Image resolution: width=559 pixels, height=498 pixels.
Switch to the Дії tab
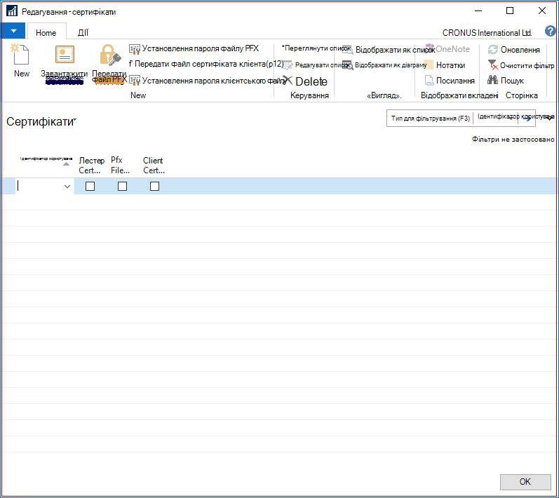click(83, 32)
